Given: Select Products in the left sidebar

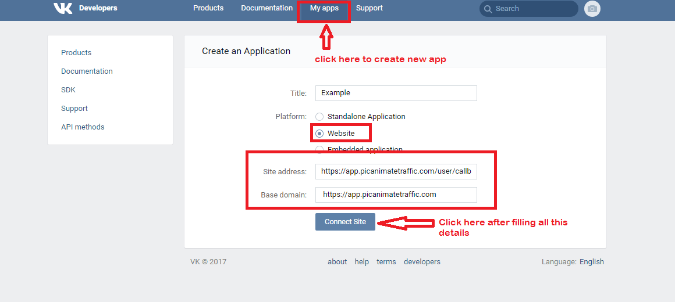Looking at the screenshot, I should coord(76,52).
